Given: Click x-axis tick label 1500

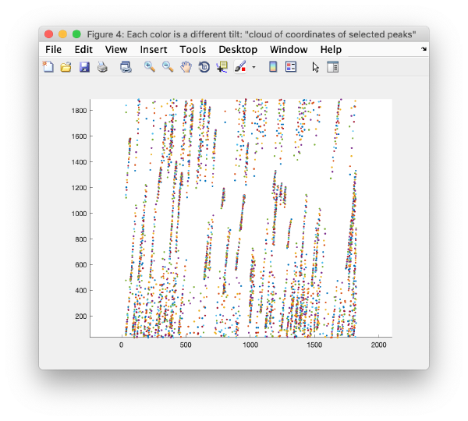Looking at the screenshot, I should point(314,345).
